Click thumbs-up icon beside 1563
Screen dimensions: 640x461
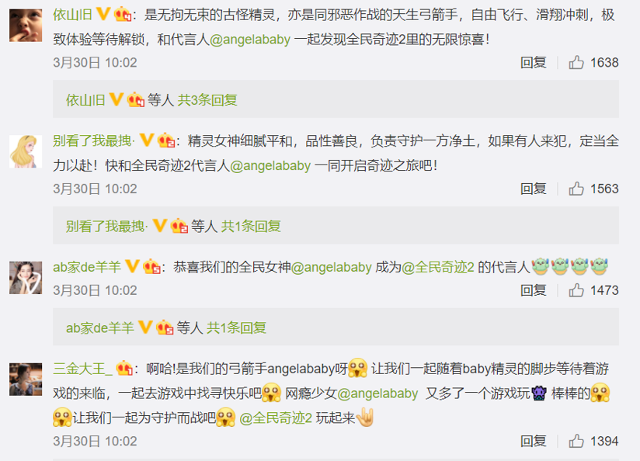(576, 189)
